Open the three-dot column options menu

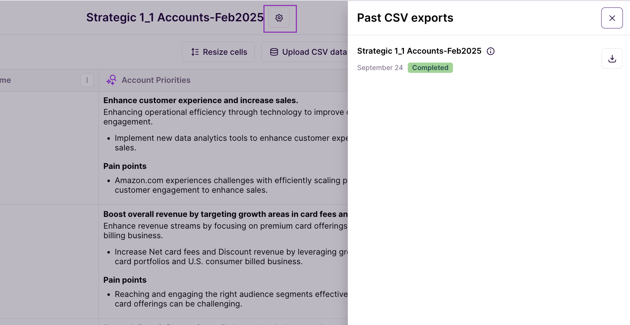click(x=87, y=80)
